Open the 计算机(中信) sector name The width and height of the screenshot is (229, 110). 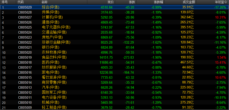click(x=52, y=17)
